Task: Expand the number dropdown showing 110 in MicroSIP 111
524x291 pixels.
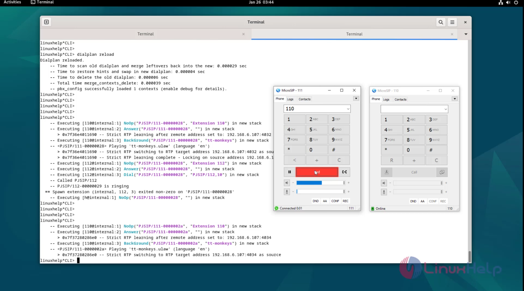Action: click(348, 109)
